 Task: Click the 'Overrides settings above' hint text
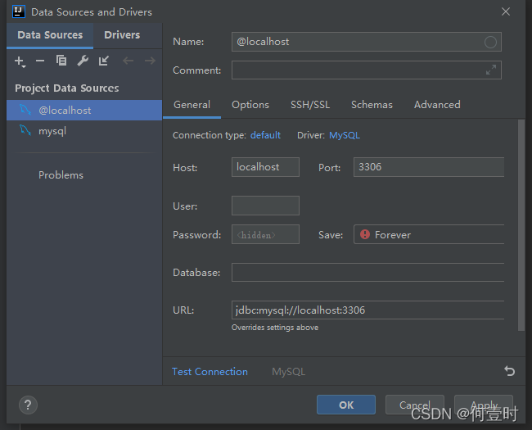pyautogui.click(x=275, y=328)
